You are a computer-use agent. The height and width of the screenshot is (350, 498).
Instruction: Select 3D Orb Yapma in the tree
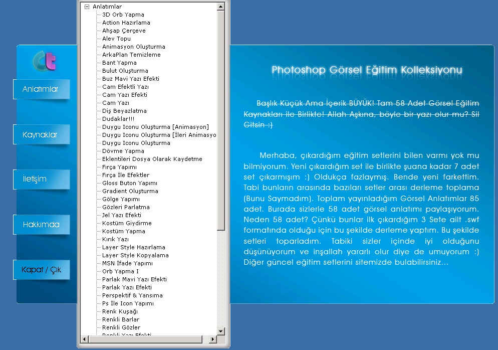123,15
